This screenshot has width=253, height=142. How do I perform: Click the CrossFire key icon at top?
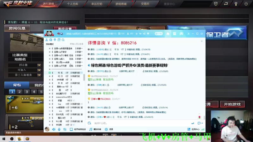tap(236, 4)
